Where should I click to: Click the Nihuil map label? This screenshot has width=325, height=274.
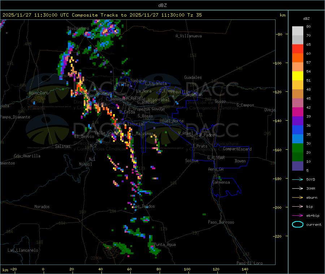pos(85,164)
